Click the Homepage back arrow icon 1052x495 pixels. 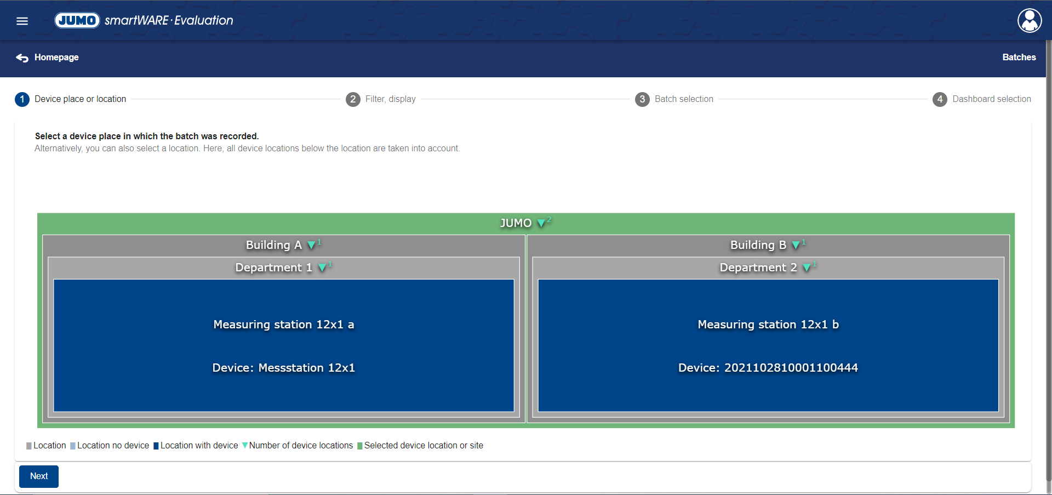click(22, 58)
